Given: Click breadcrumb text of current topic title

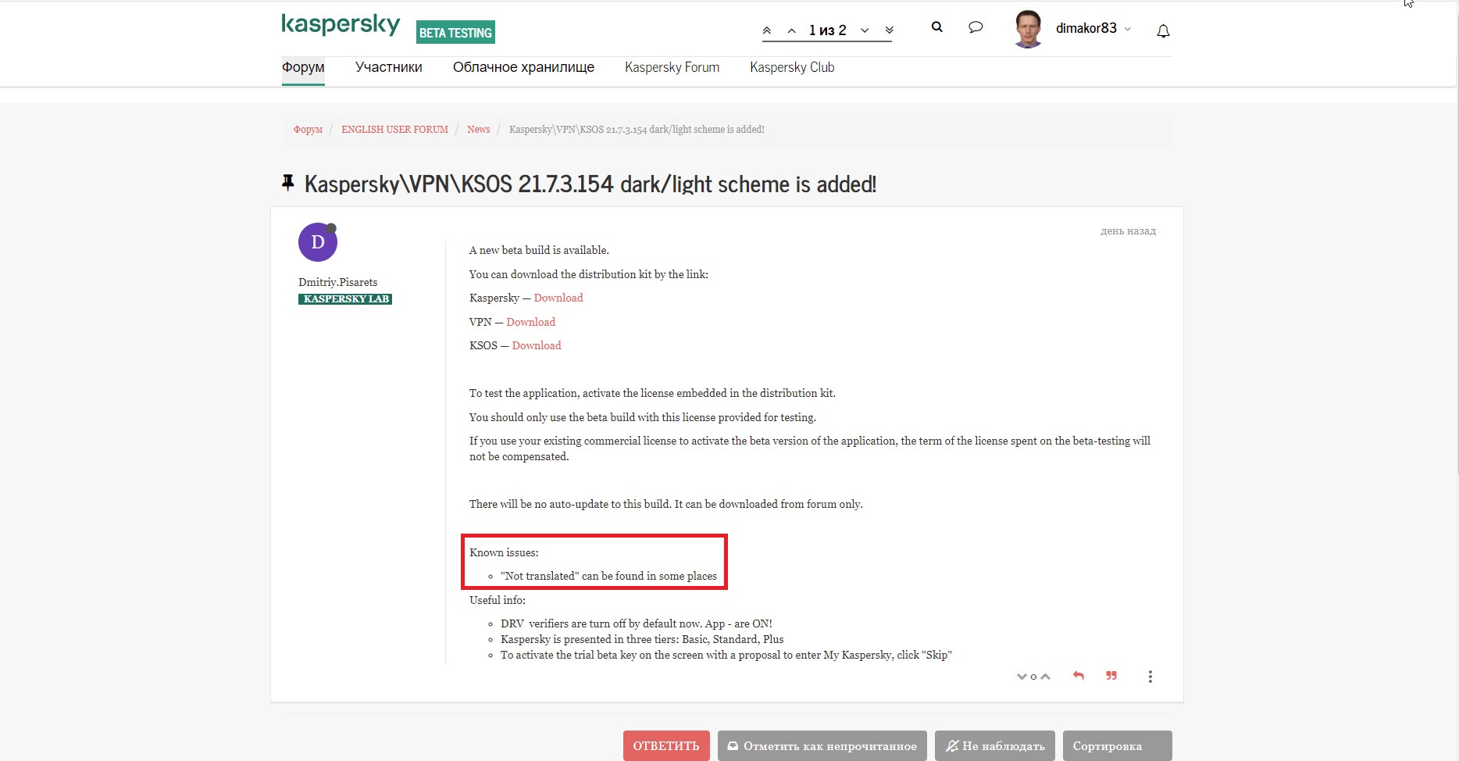Looking at the screenshot, I should click(637, 130).
